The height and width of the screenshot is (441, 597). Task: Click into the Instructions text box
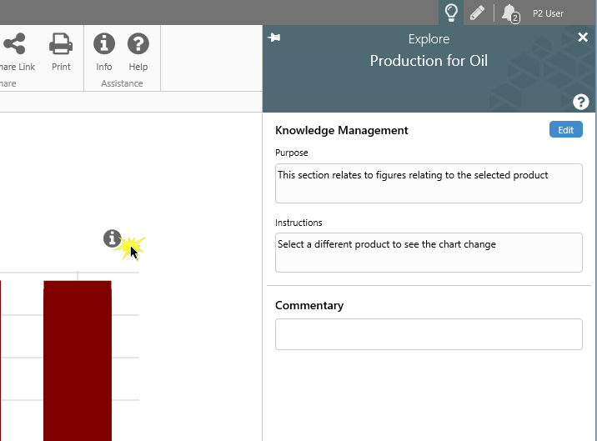(429, 253)
